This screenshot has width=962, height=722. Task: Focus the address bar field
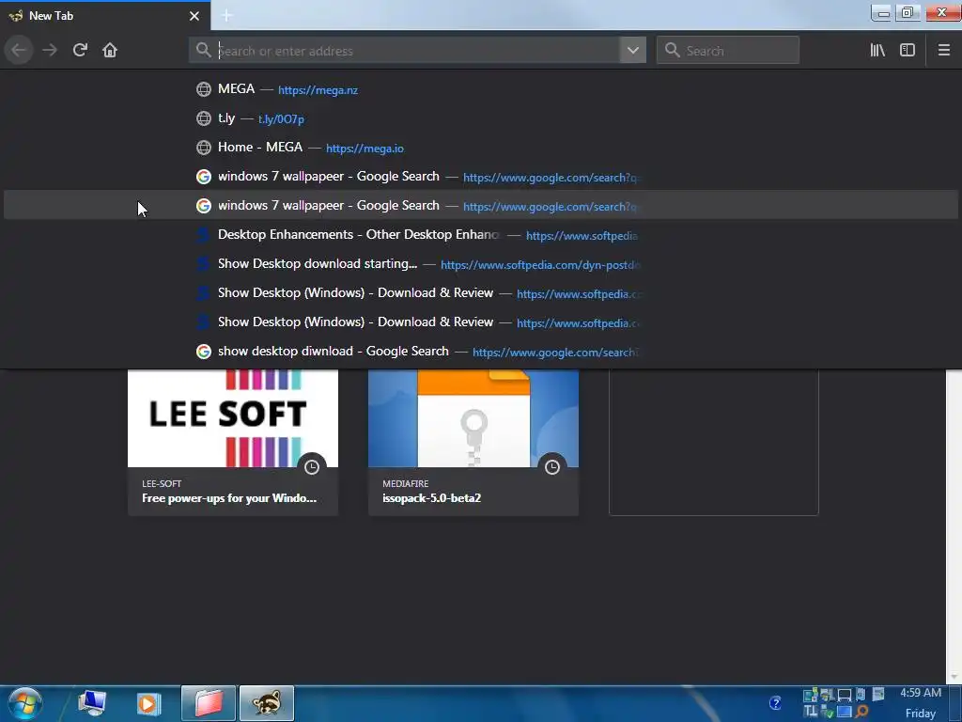(417, 51)
